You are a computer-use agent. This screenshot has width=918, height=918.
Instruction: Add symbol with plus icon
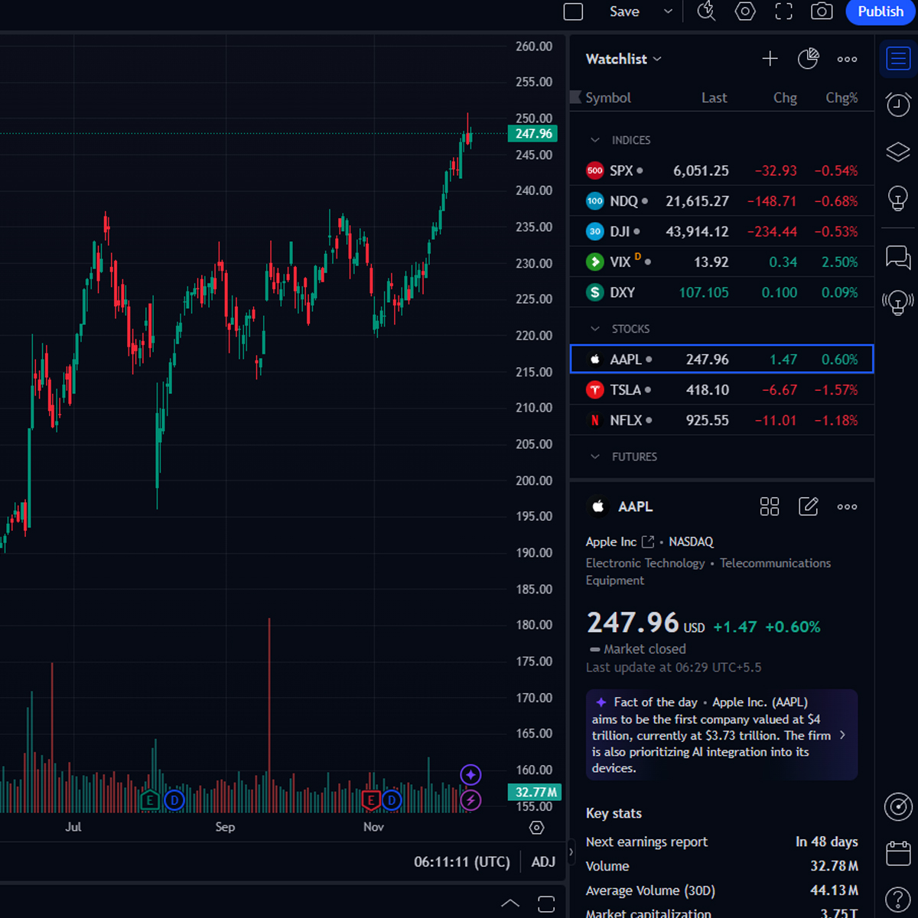point(770,59)
